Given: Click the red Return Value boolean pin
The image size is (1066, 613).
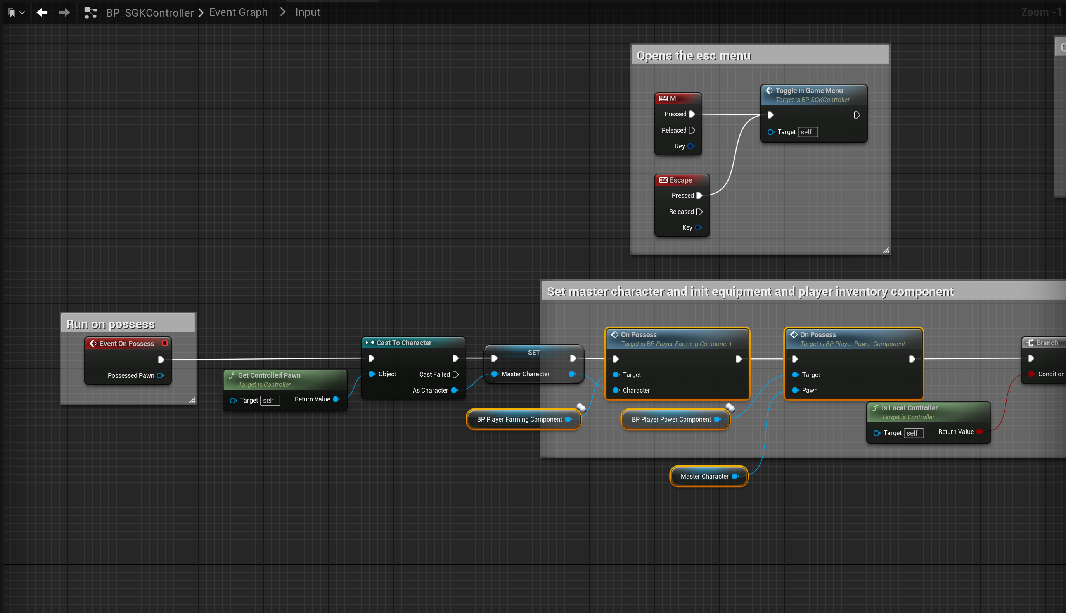Looking at the screenshot, I should coord(979,432).
